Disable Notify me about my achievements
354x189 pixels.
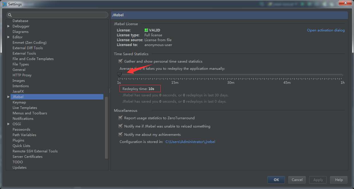(x=120, y=134)
